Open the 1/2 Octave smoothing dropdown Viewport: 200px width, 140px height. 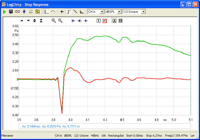click(x=143, y=12)
